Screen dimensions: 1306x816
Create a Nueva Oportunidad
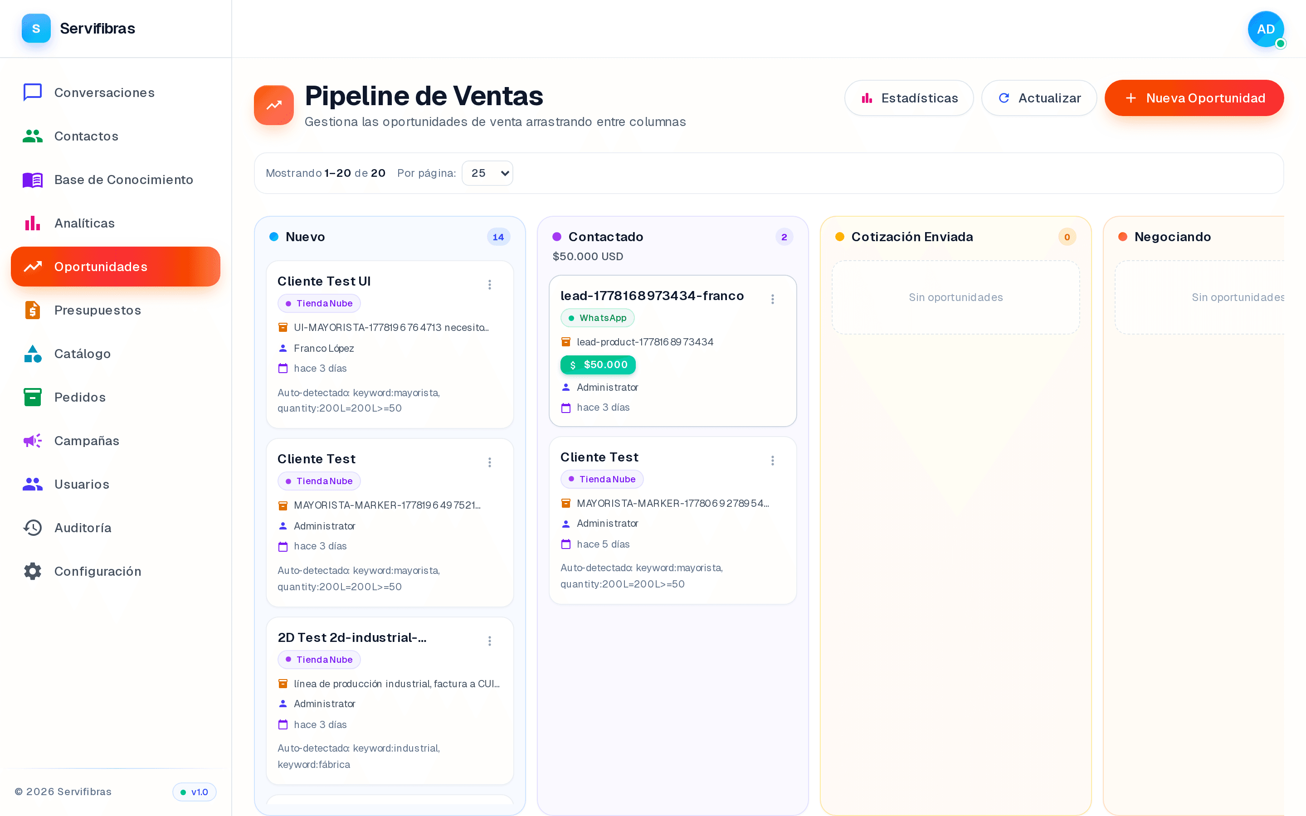1194,98
